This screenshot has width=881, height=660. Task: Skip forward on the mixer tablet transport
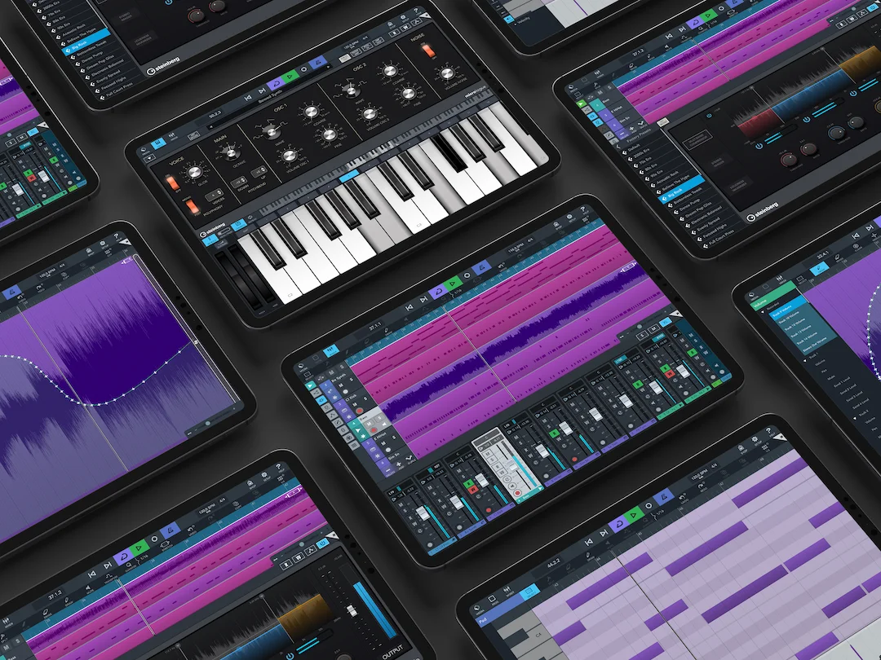(424, 299)
